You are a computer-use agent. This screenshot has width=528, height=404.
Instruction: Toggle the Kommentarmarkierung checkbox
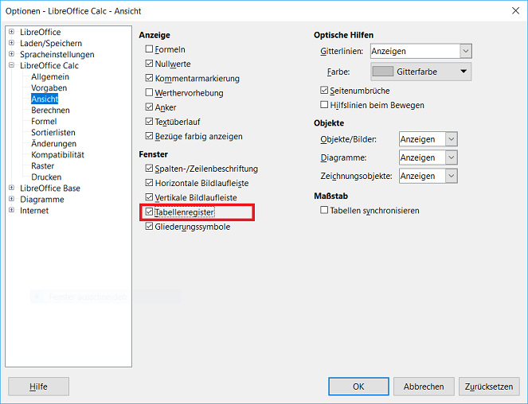click(149, 78)
